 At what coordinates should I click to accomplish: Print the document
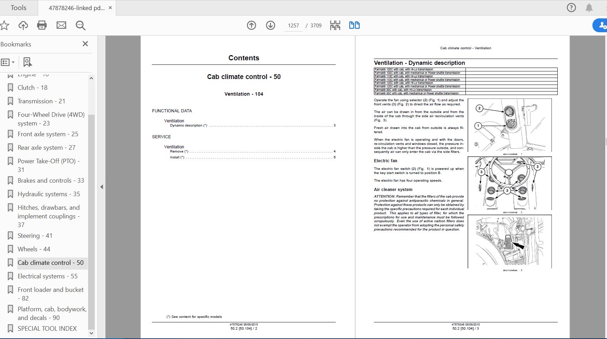[x=42, y=25]
